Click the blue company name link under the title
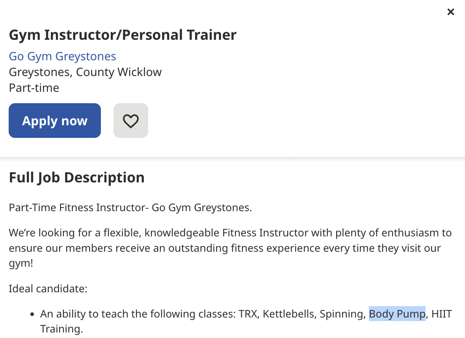Image resolution: width=465 pixels, height=338 pixels. (x=62, y=56)
